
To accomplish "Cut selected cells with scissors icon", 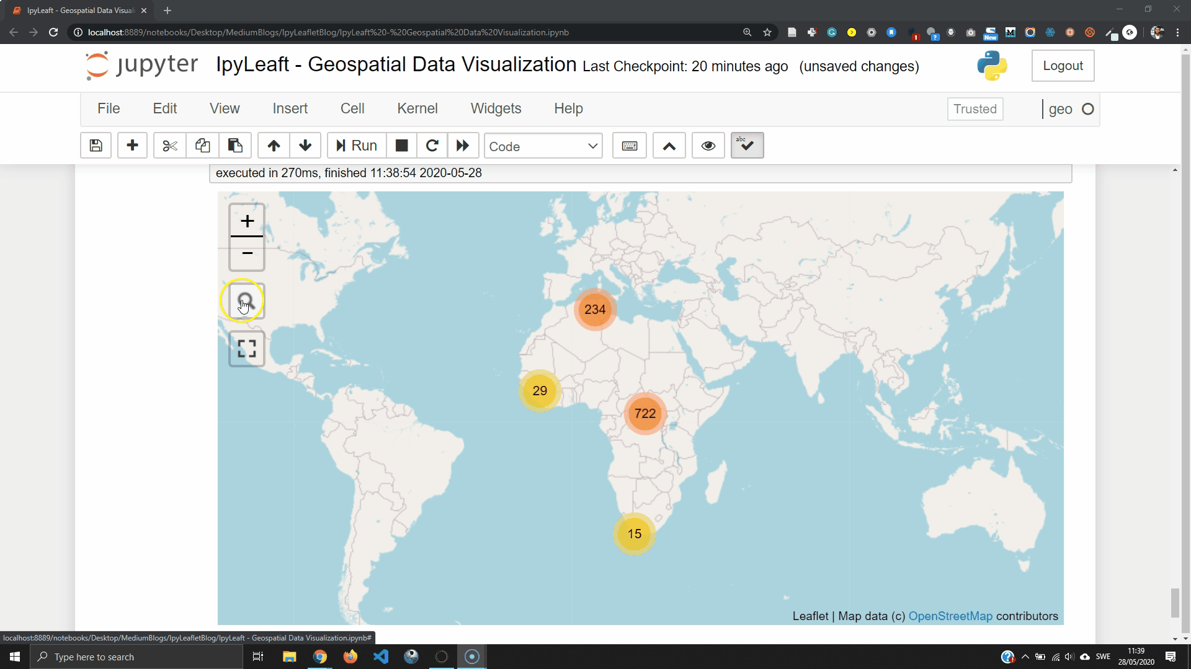I will click(169, 146).
